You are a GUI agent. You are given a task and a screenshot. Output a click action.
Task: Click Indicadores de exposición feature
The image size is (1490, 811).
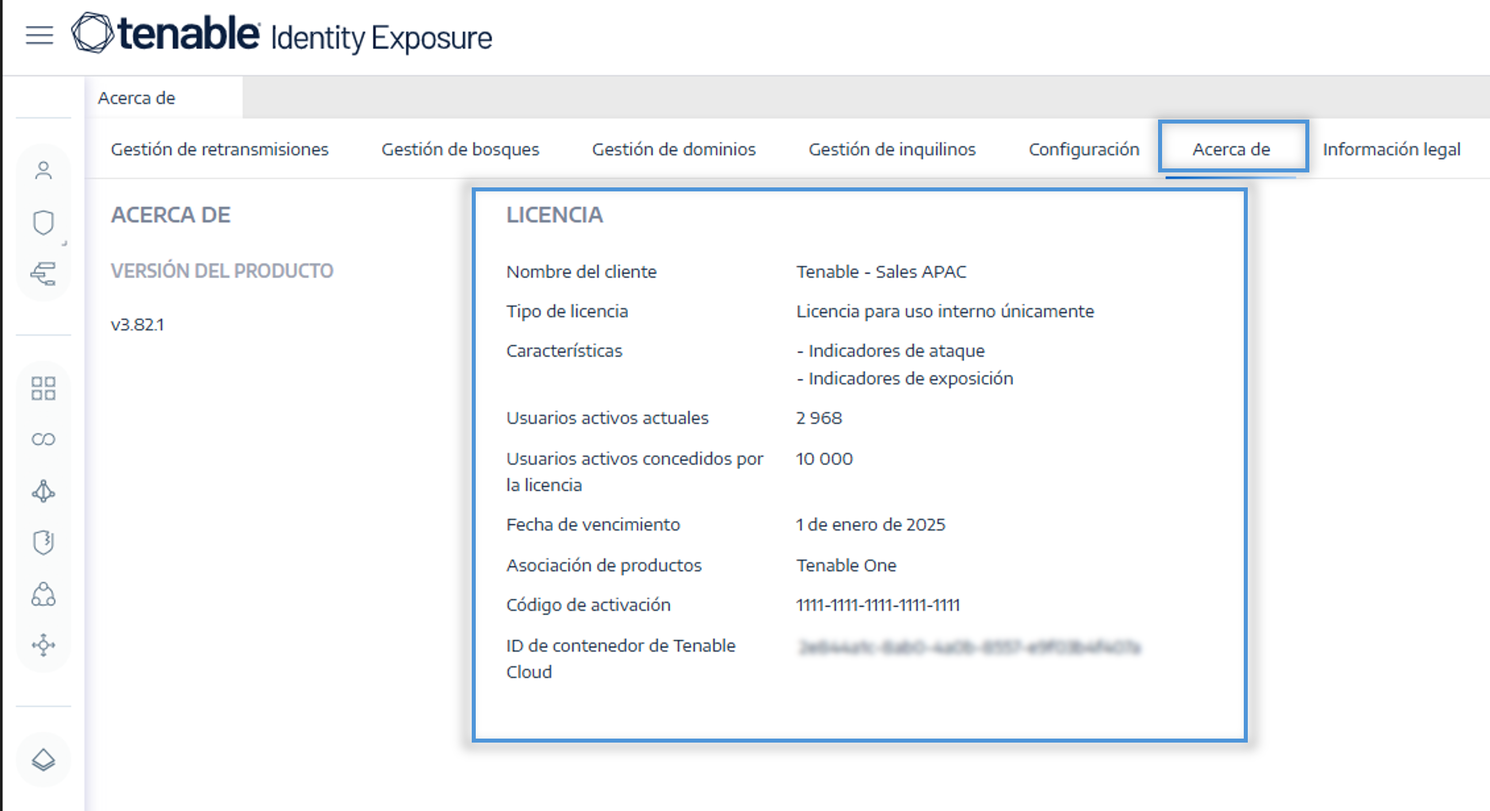tap(904, 378)
